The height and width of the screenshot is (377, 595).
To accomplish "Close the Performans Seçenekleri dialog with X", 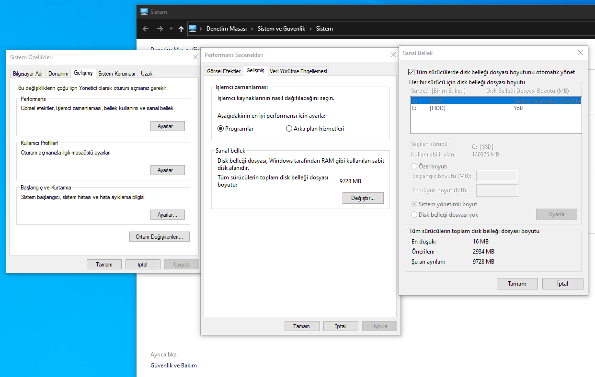I will [393, 55].
